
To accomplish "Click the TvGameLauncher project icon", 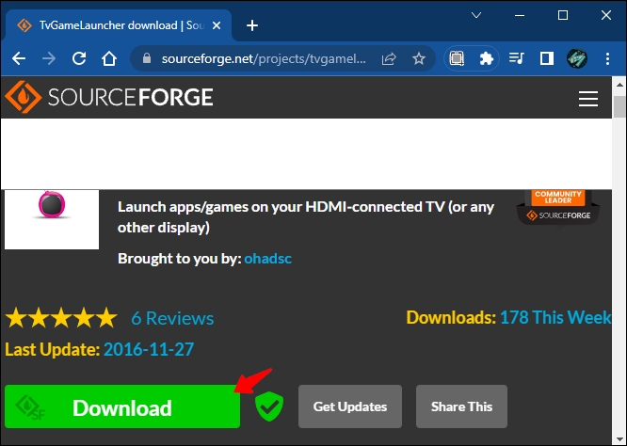I will tap(52, 219).
